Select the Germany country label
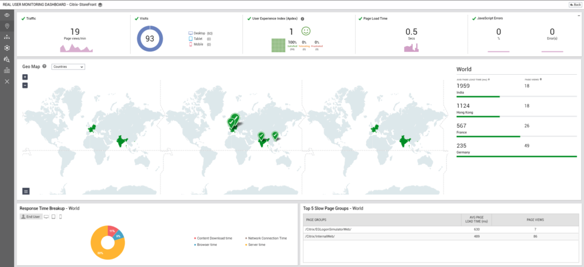 (x=463, y=152)
